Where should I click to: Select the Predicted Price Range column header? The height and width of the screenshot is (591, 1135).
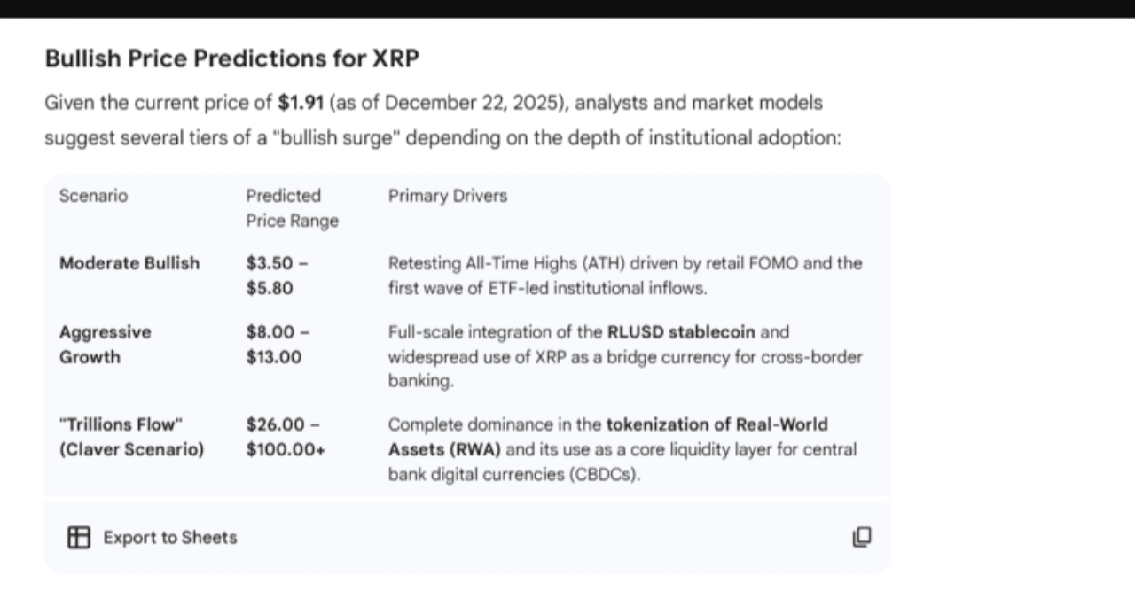tap(292, 208)
